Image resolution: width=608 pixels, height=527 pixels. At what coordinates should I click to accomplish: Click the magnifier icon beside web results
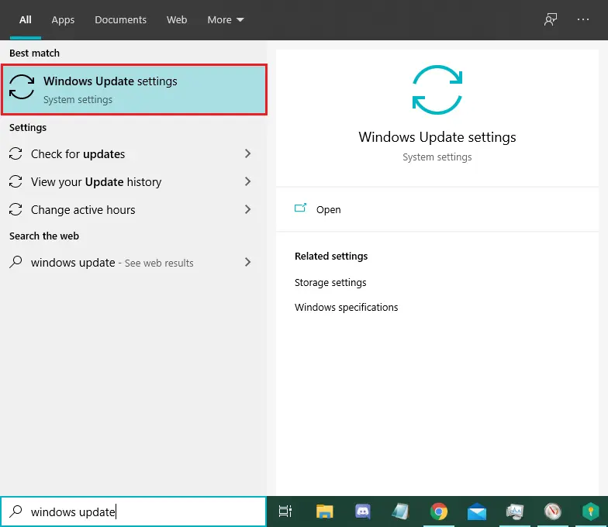click(x=16, y=262)
